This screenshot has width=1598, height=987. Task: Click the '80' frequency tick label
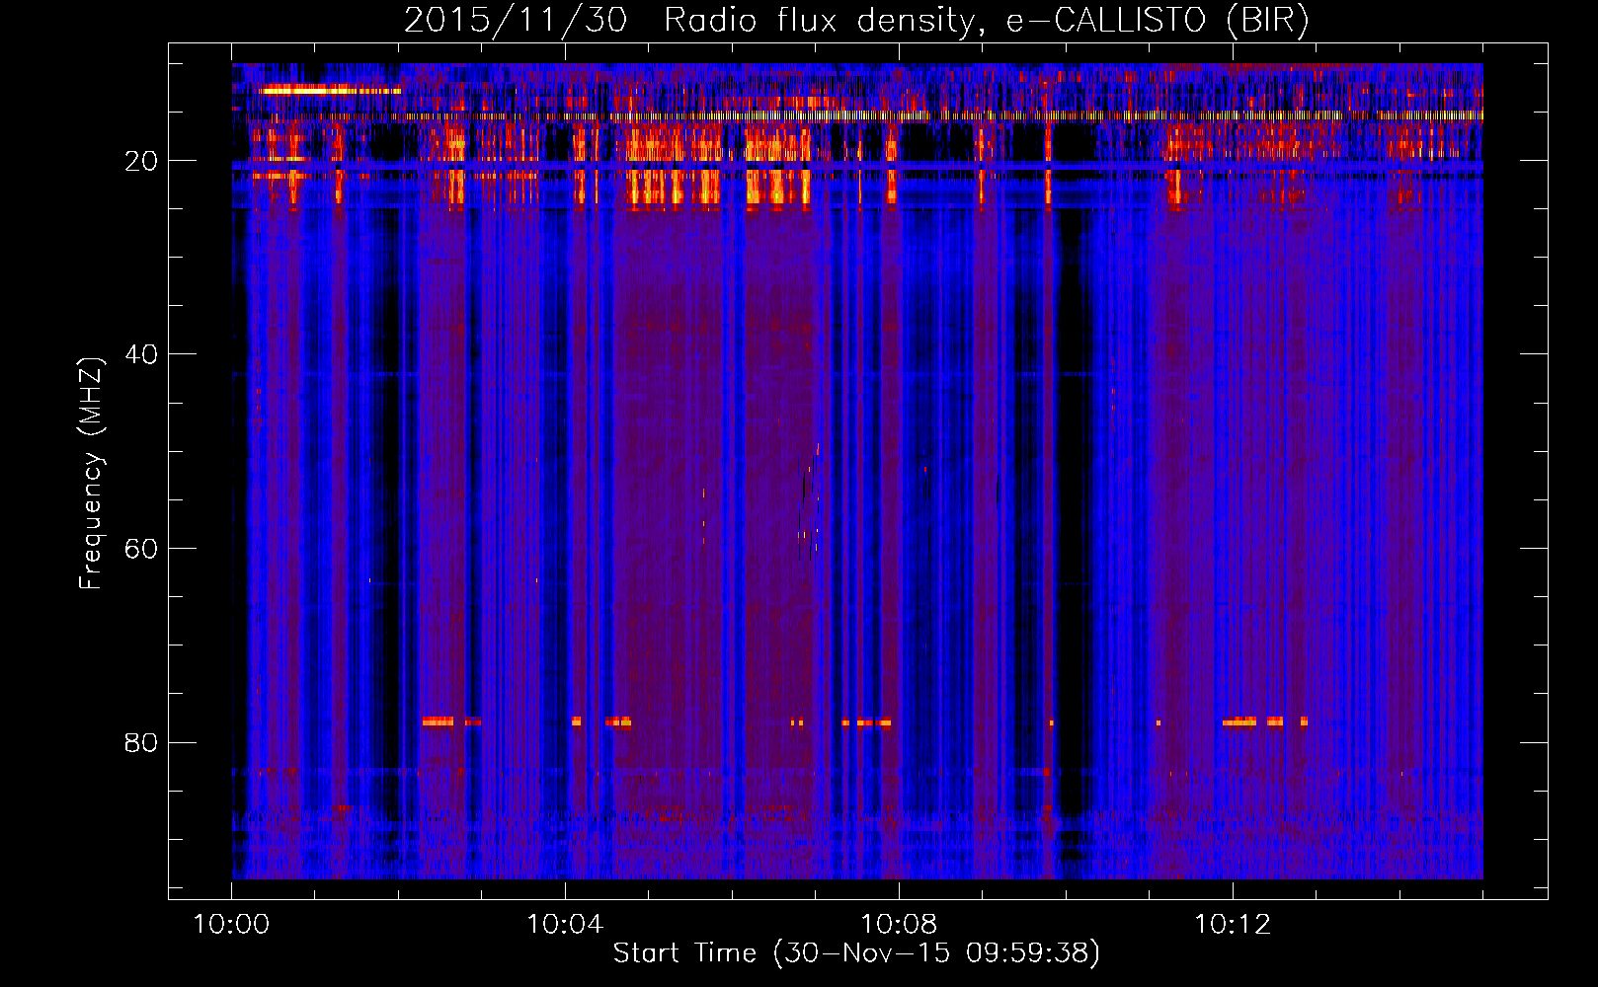tap(142, 742)
